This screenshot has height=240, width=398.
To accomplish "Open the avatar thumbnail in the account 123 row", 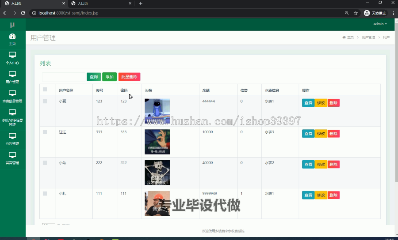I will (157, 111).
